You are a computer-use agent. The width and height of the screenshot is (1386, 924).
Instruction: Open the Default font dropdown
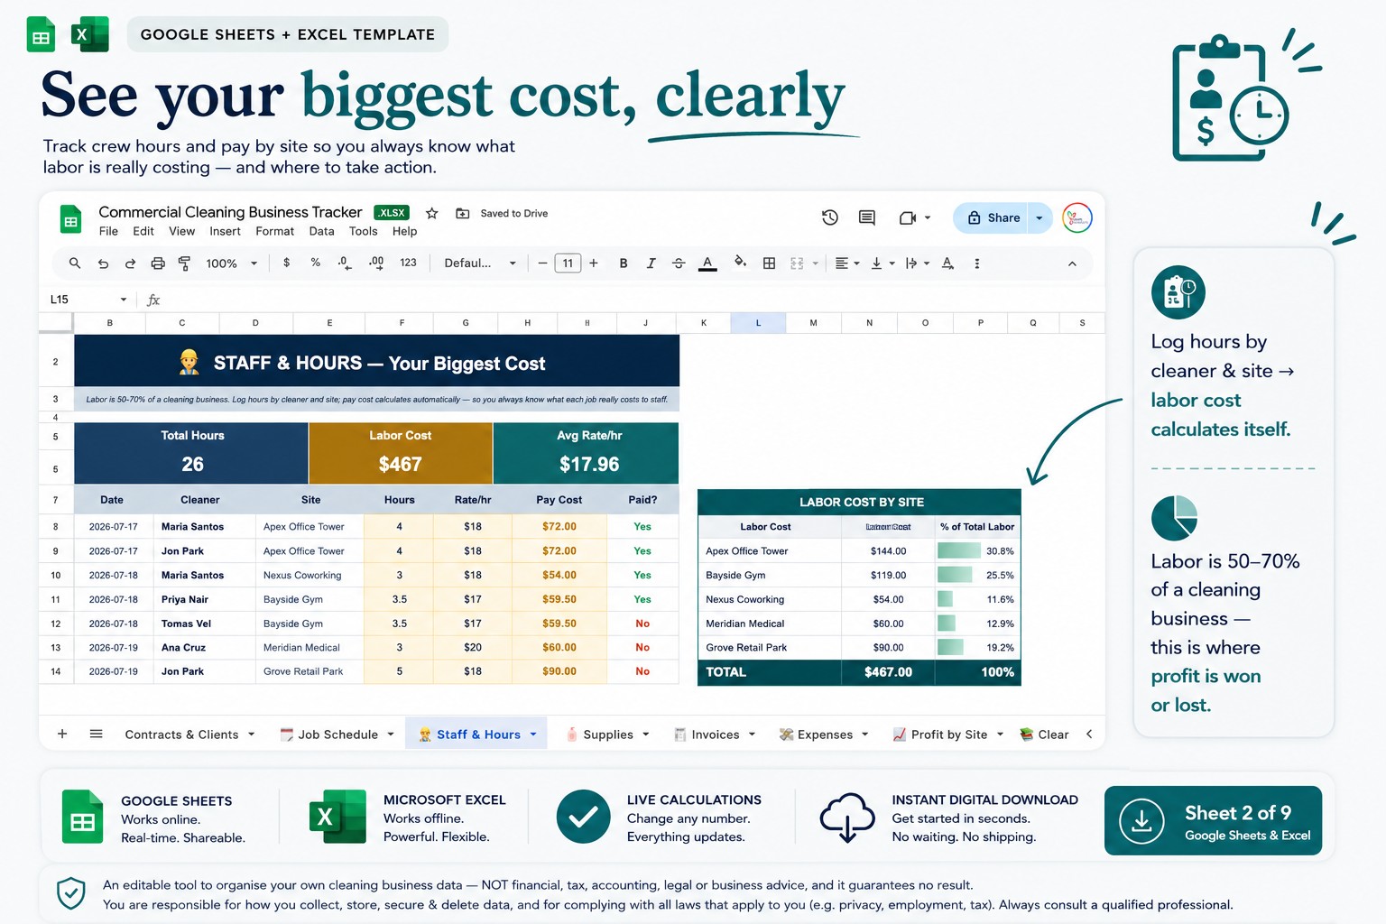[x=480, y=263]
